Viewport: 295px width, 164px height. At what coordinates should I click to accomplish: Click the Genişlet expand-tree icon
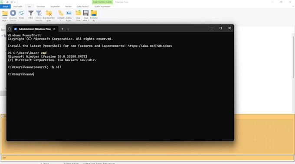click(61, 13)
